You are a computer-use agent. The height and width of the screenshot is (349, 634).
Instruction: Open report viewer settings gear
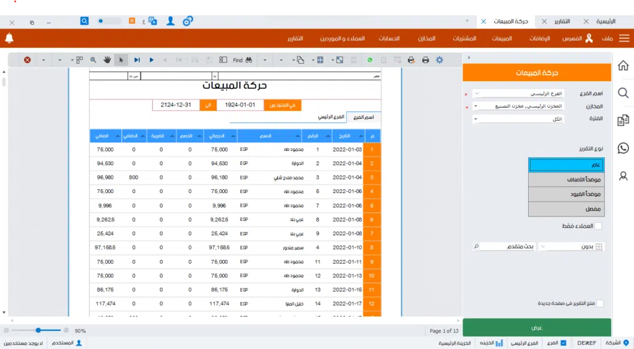[x=440, y=60]
